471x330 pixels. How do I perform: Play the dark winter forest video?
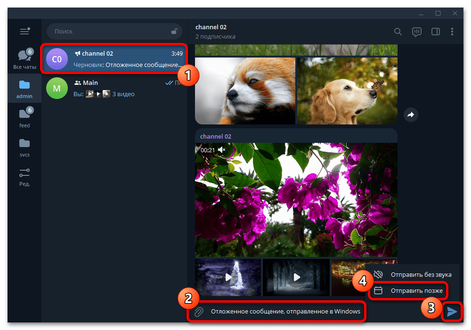296,277
